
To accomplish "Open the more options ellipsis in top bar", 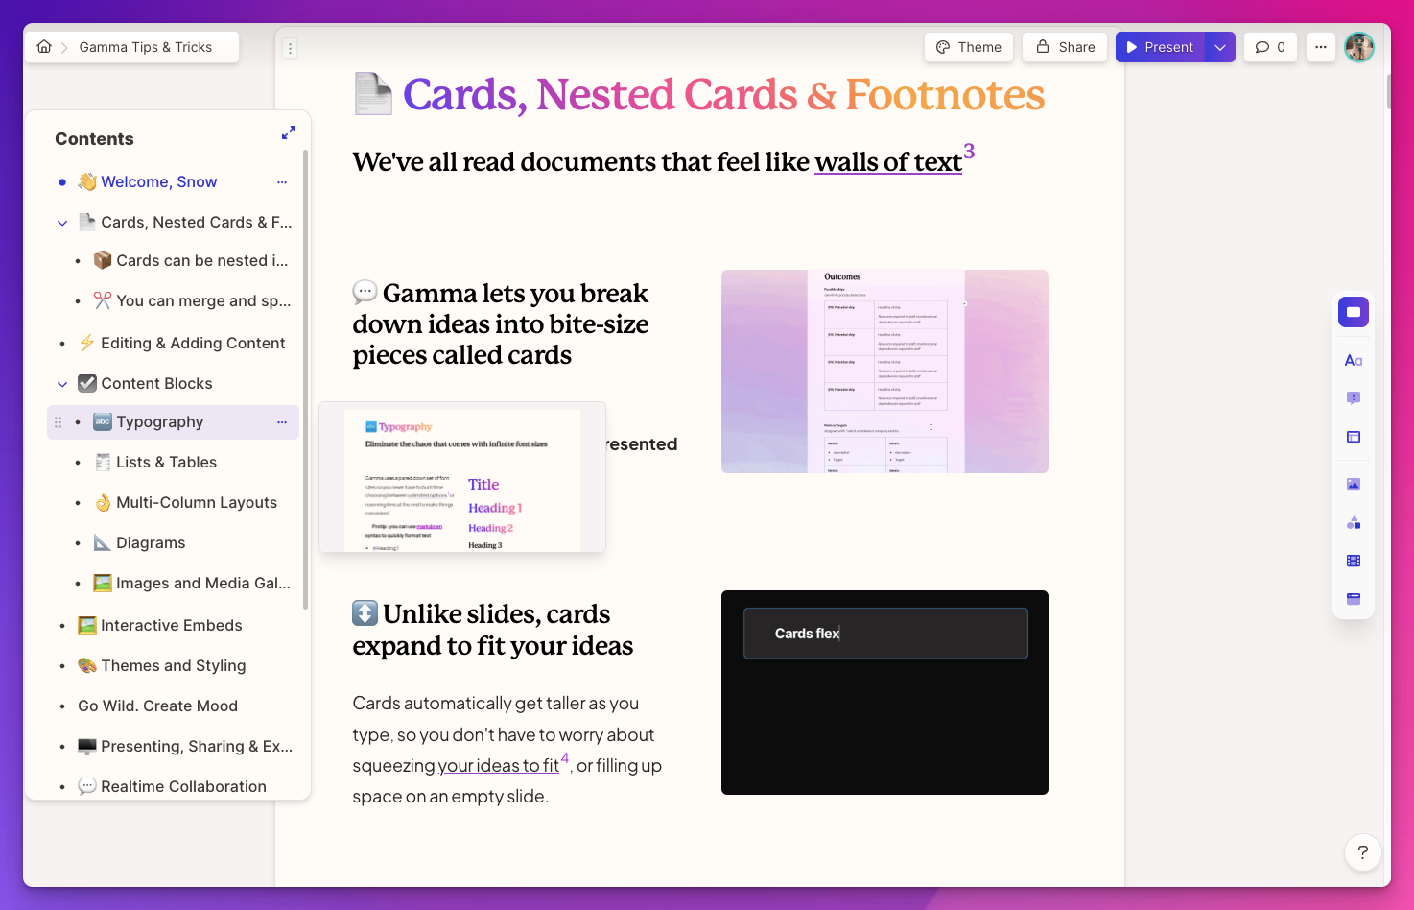I will [1321, 47].
